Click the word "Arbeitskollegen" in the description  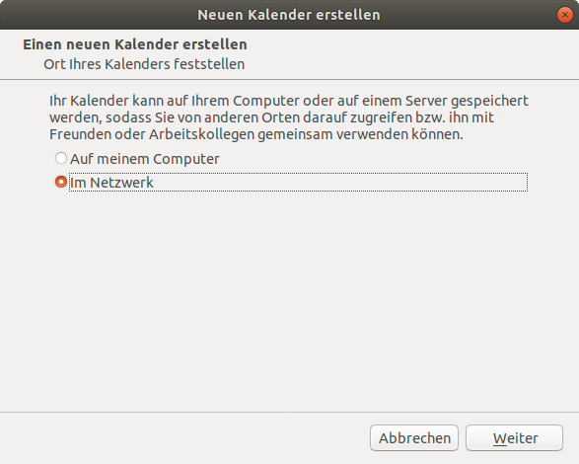point(202,134)
